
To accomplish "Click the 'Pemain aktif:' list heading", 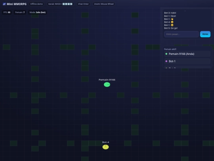I will click(170, 49).
